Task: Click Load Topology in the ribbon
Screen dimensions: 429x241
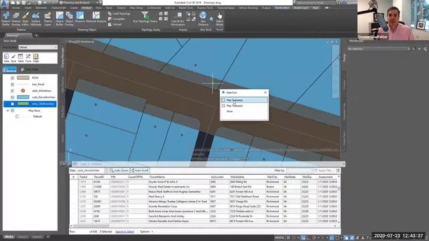Action: click(x=119, y=13)
